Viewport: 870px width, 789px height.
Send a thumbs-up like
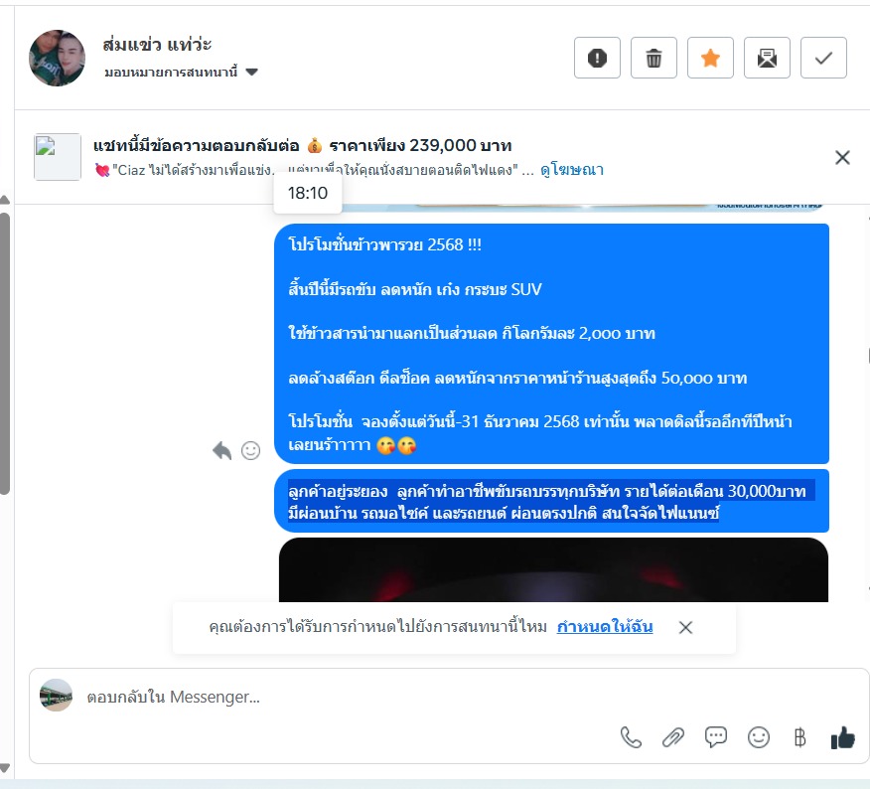click(843, 737)
